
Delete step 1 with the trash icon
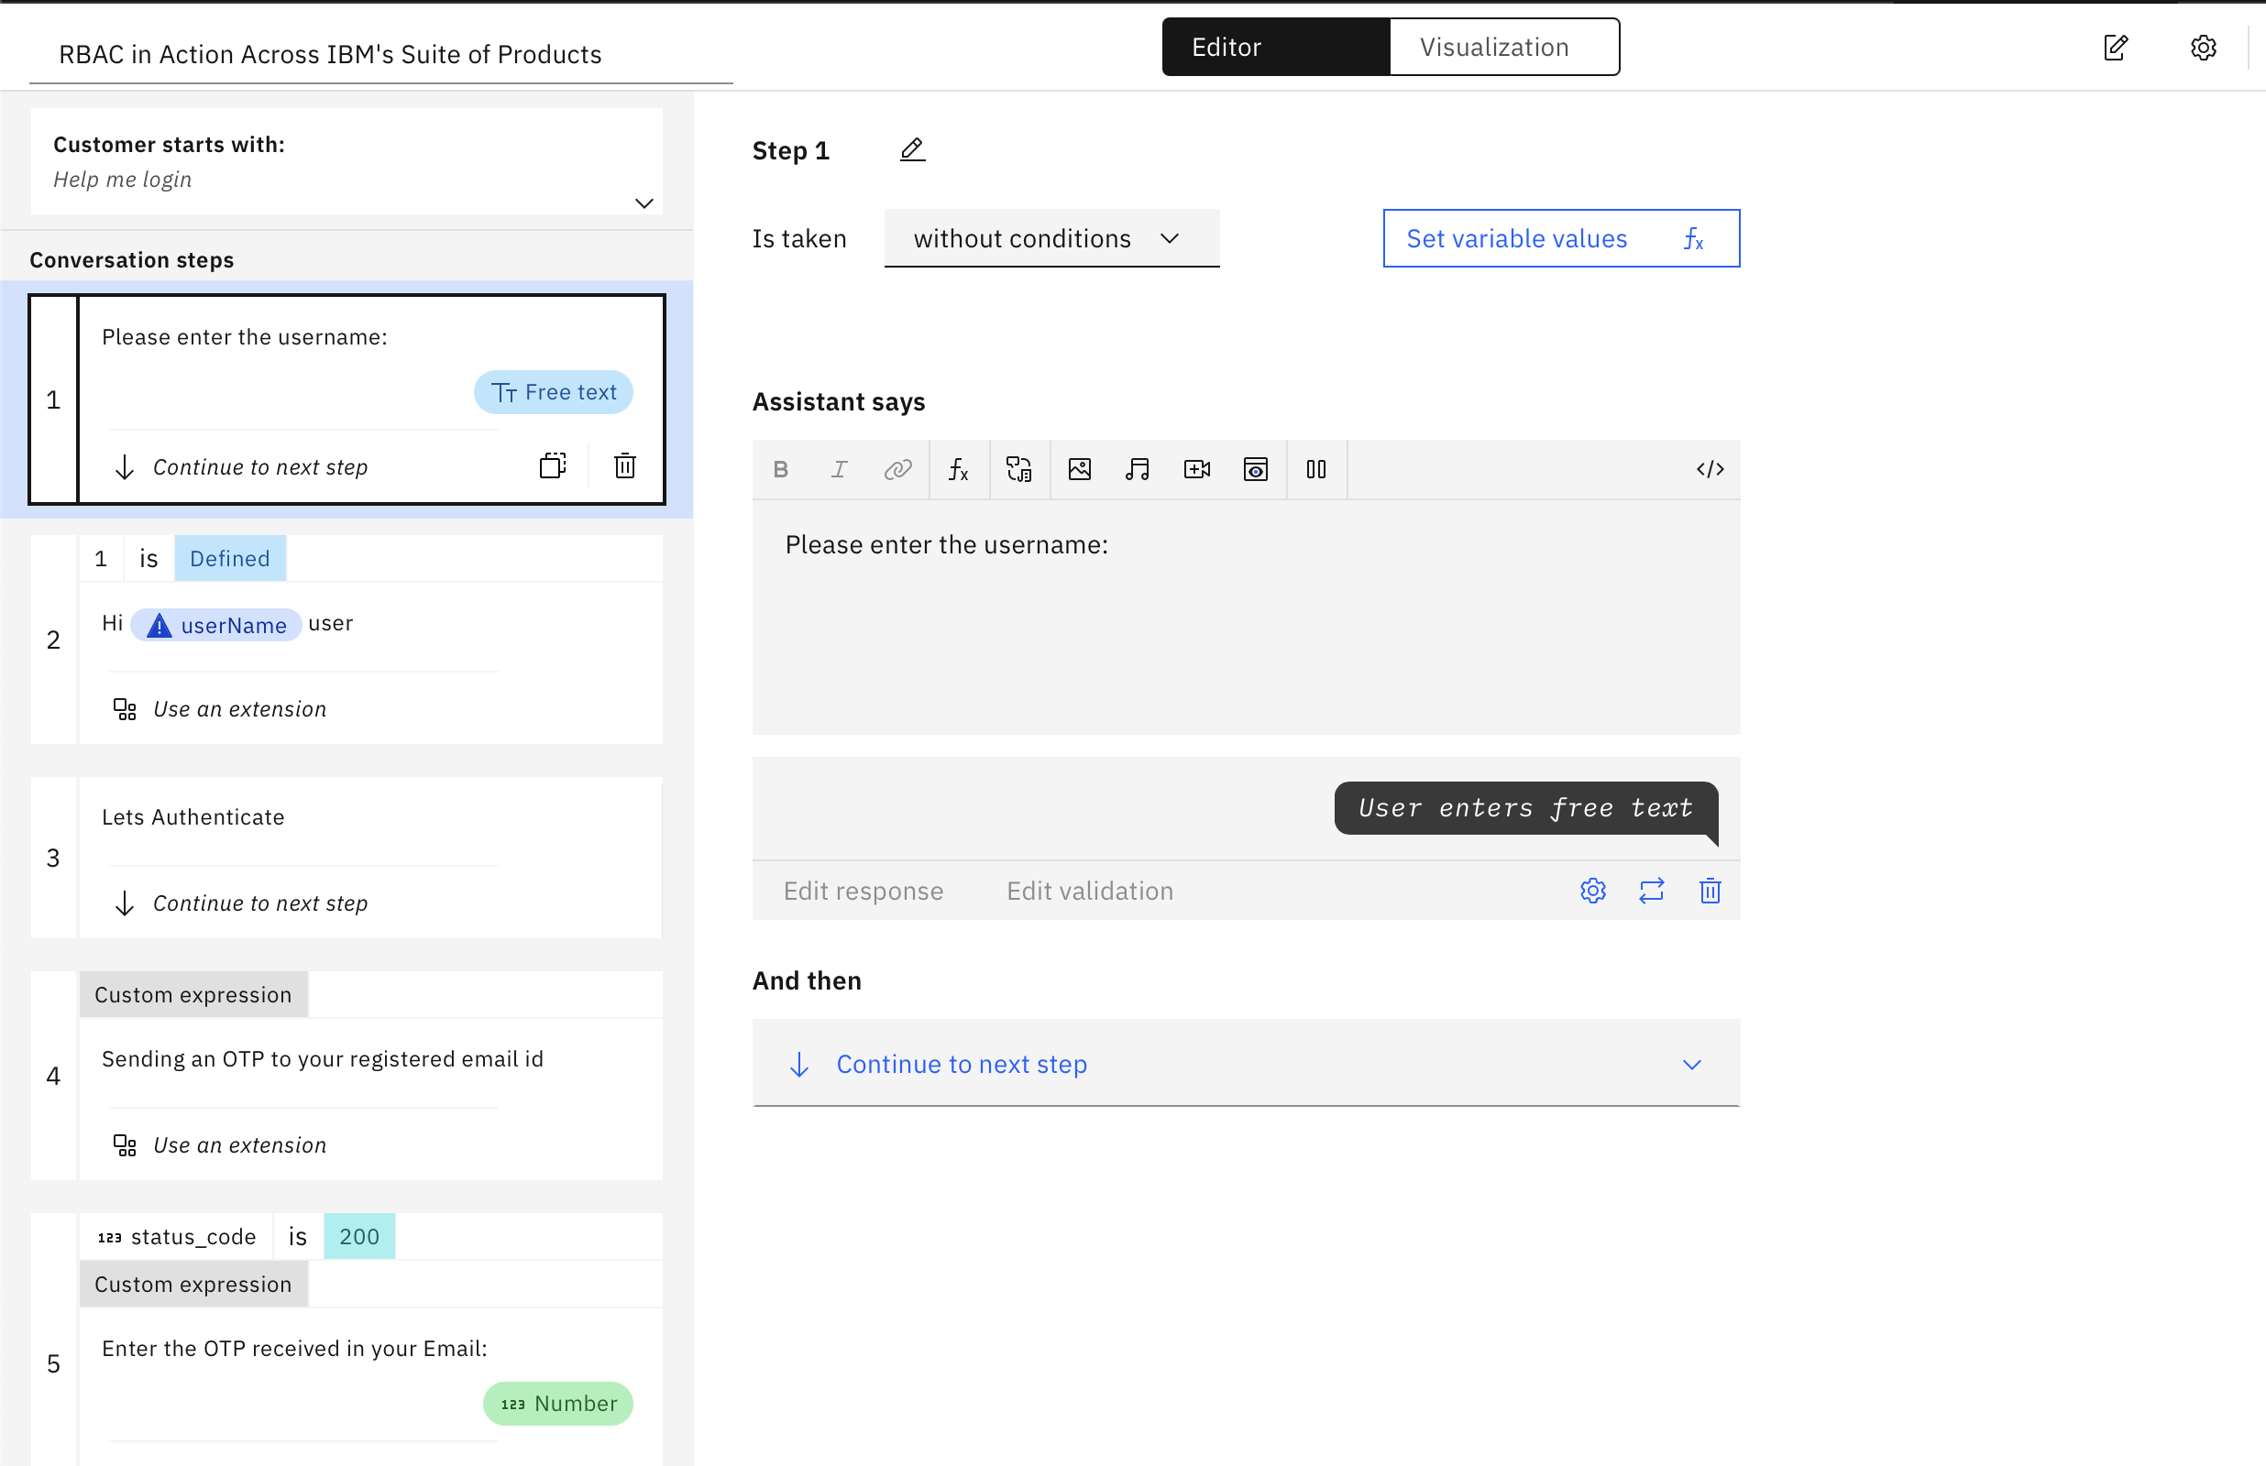[x=624, y=465]
